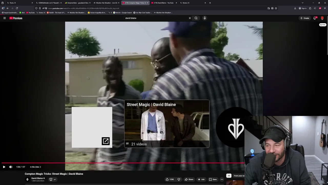328x185 pixels.
Task: Mute the video with the speaker icon
Action: click(11, 167)
